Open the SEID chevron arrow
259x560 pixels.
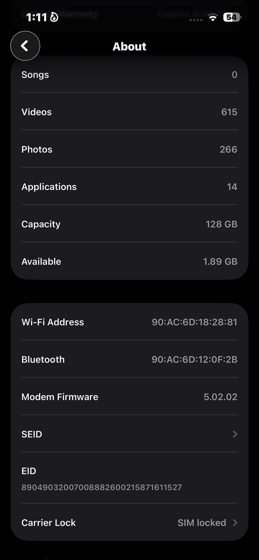235,434
